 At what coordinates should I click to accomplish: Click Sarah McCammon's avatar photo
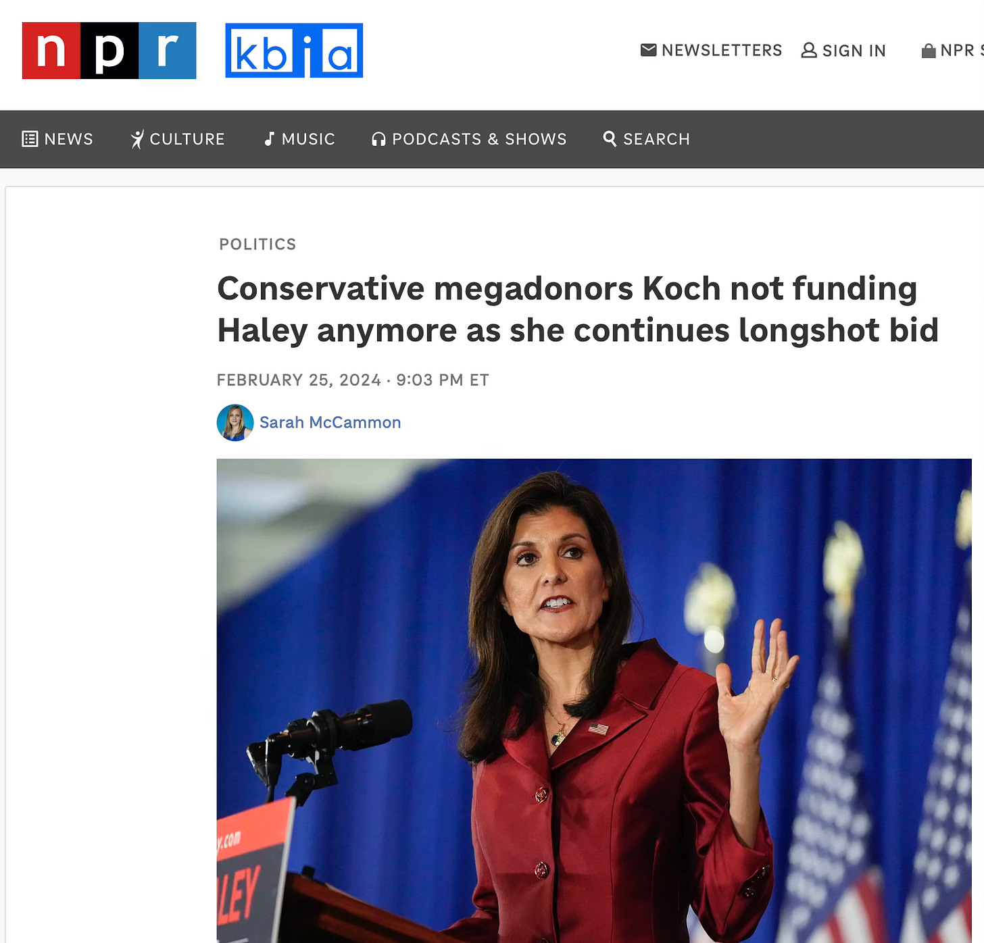coord(235,423)
